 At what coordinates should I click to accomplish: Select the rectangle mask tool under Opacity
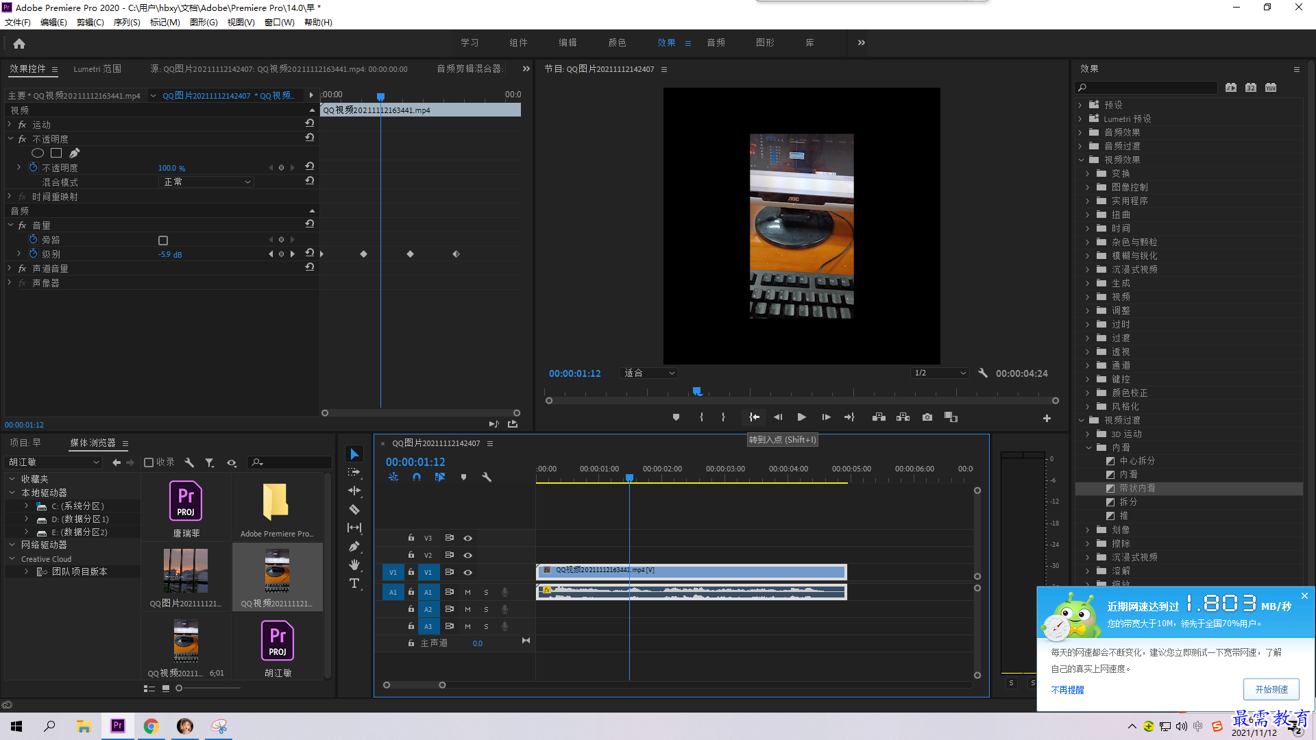click(56, 153)
